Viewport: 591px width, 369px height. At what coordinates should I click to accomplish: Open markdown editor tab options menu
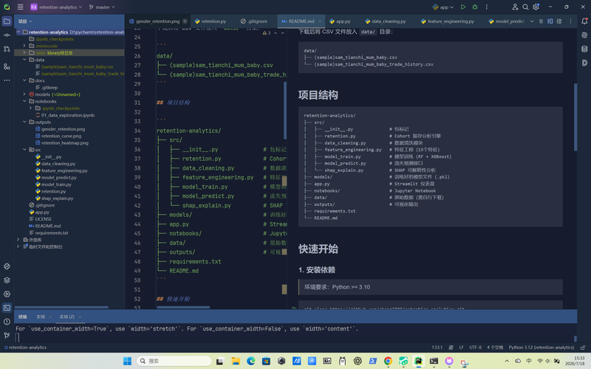(x=570, y=21)
